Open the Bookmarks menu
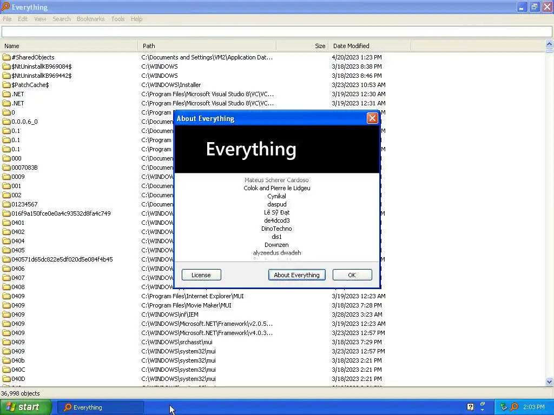554x415 pixels. [x=90, y=19]
